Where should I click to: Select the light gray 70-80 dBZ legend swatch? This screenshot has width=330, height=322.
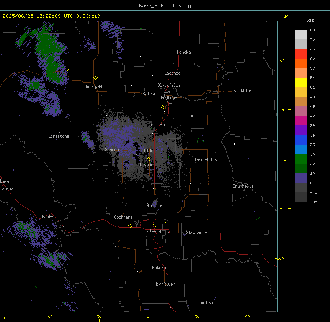(x=301, y=35)
